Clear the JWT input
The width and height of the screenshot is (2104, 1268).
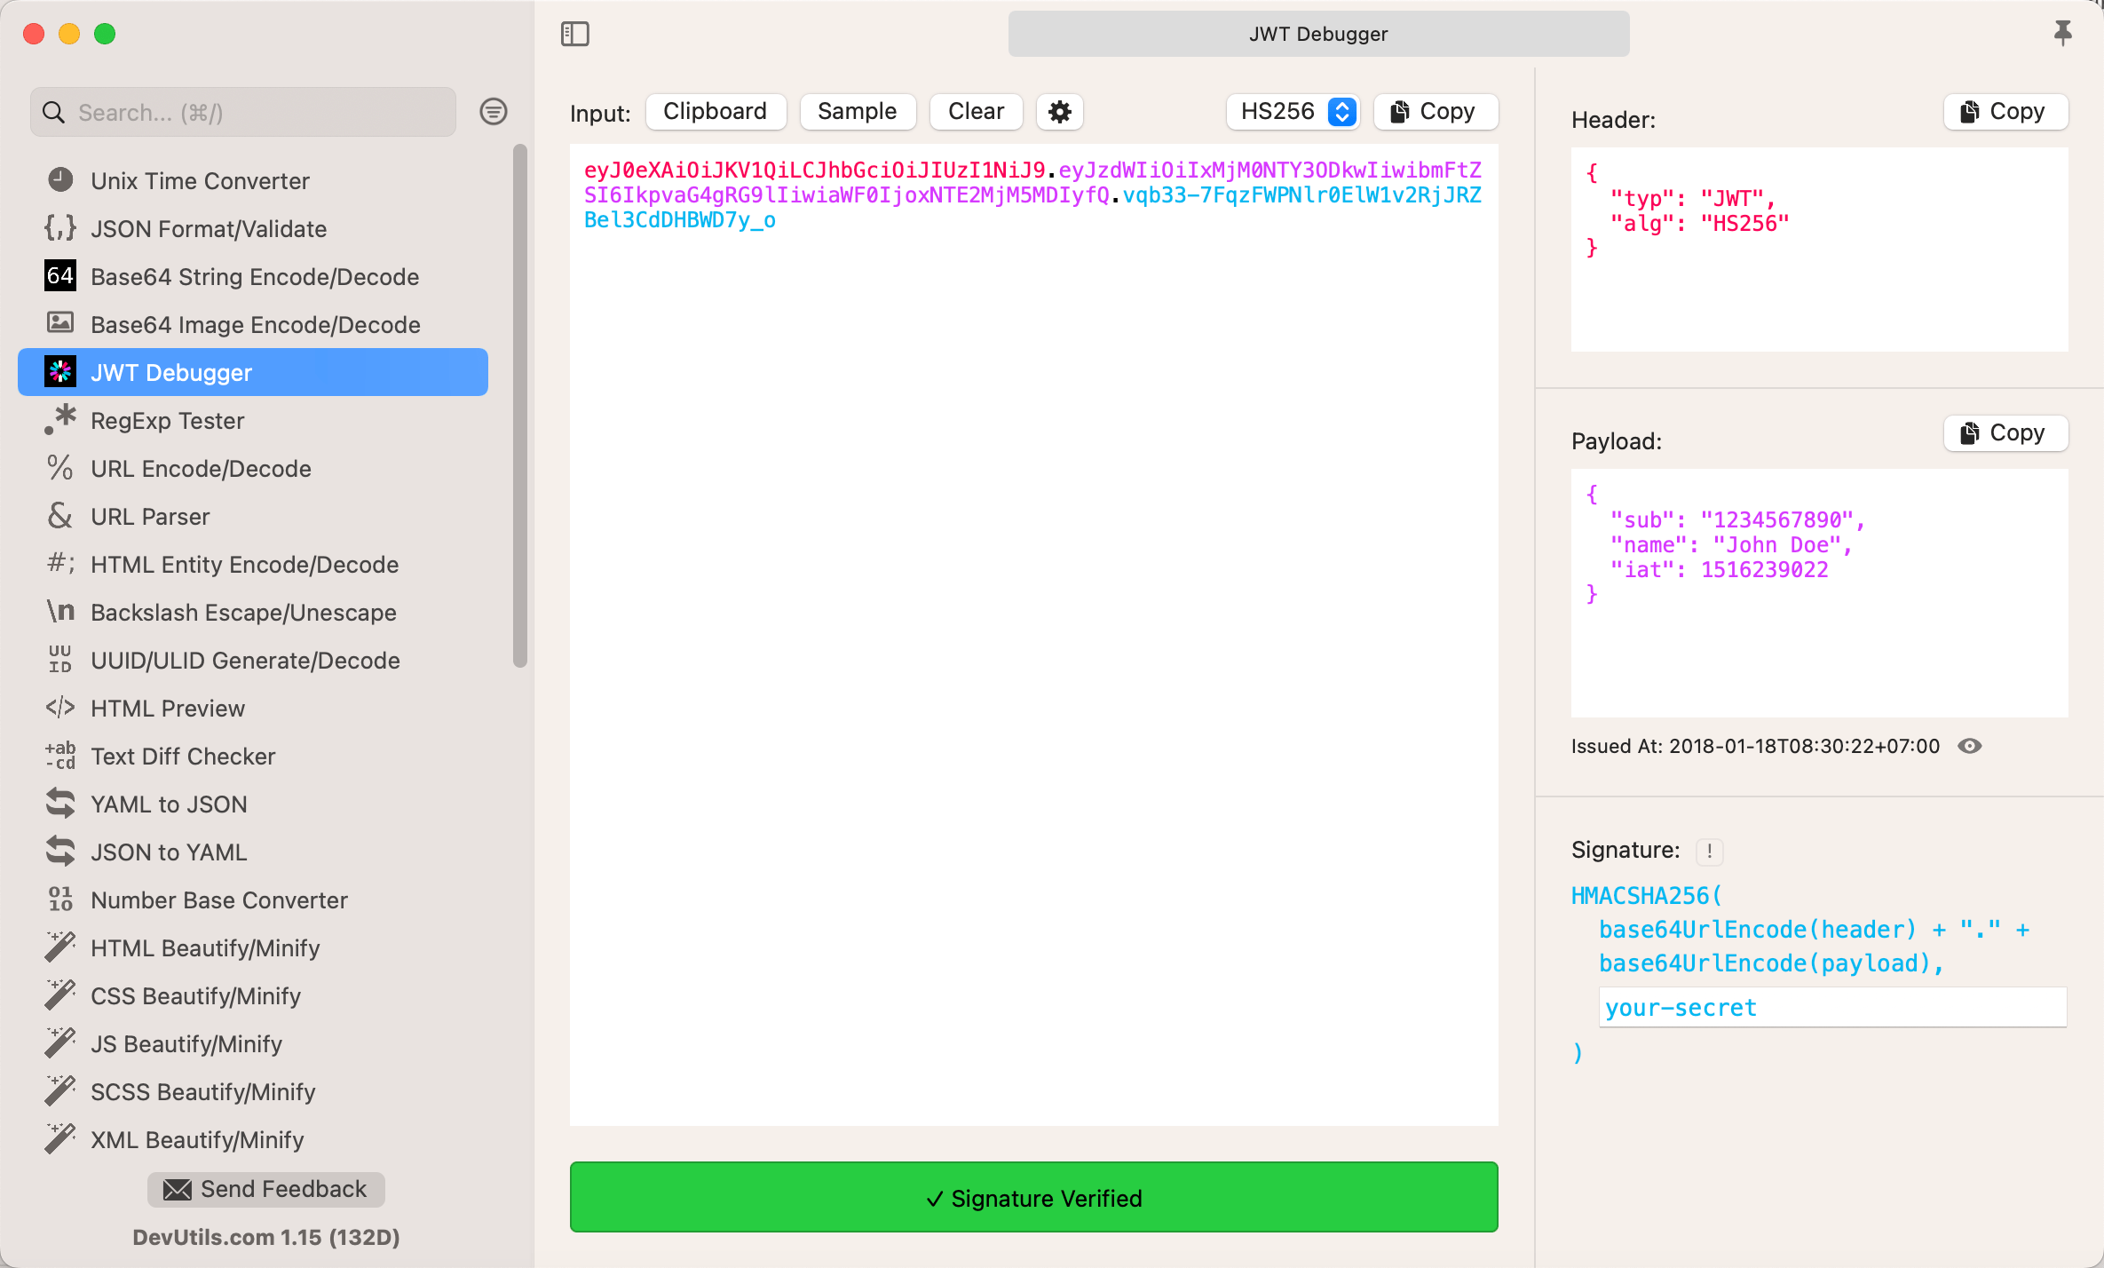tap(976, 112)
